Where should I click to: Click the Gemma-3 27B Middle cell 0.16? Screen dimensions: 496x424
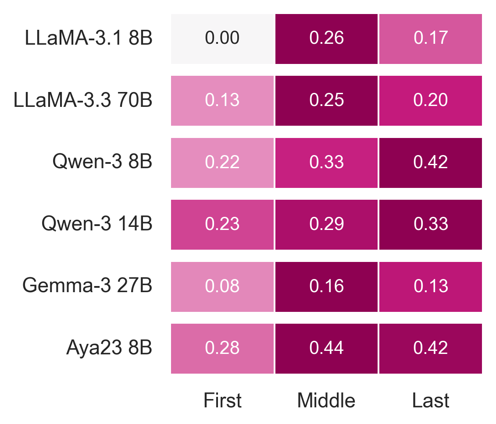pyautogui.click(x=326, y=286)
